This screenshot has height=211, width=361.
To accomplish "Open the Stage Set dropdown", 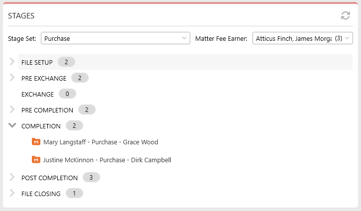I will pyautogui.click(x=116, y=38).
